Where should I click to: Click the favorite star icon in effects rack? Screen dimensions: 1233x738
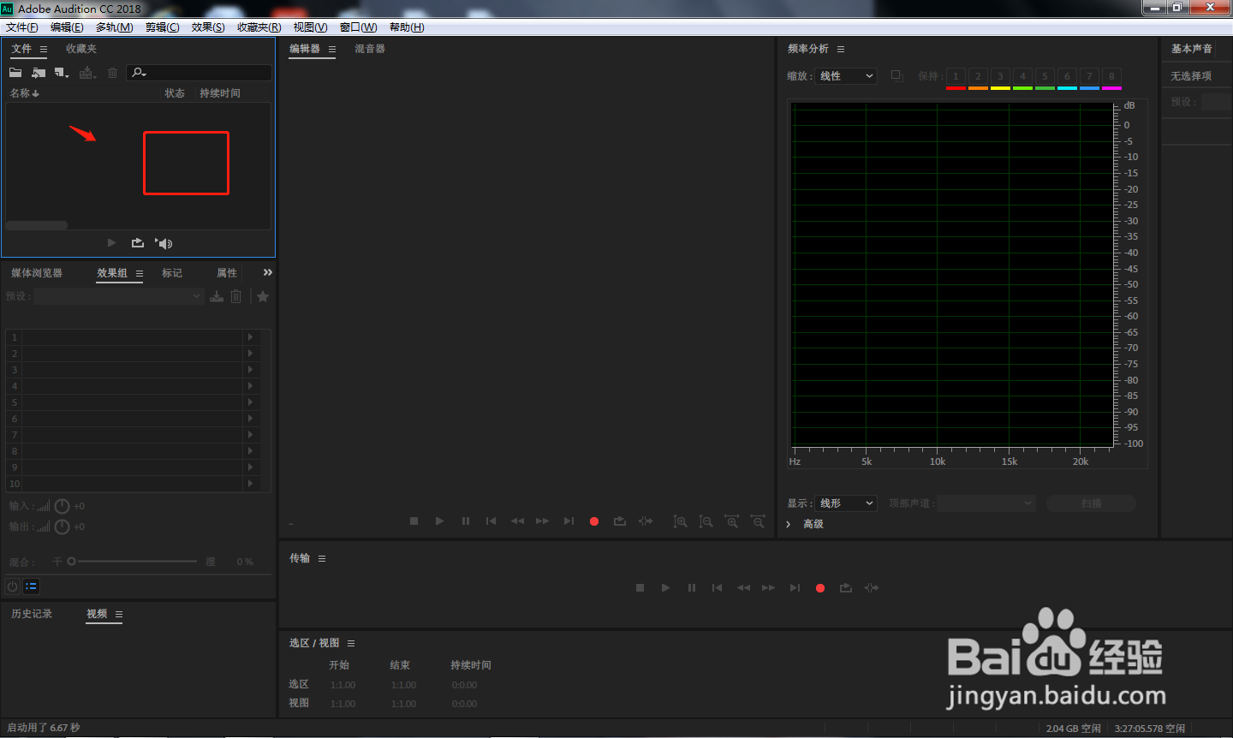pyautogui.click(x=263, y=296)
